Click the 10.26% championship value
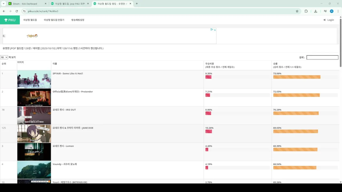This screenshot has width=342, height=192. (209, 128)
